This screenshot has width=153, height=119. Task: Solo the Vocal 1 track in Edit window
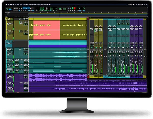coord(11,22)
